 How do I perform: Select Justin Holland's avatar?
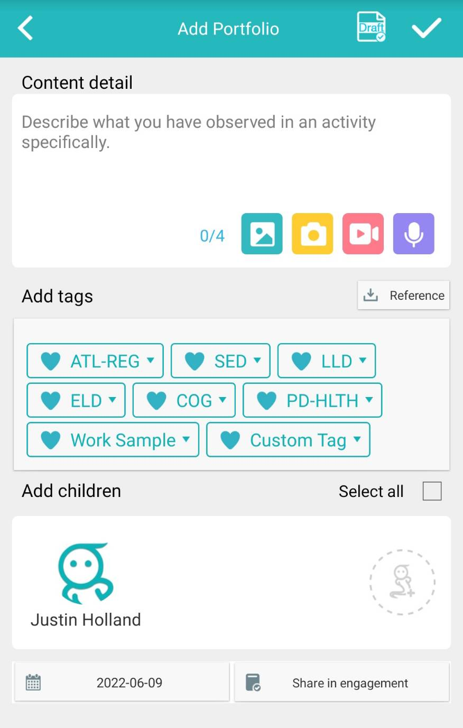pyautogui.click(x=86, y=574)
